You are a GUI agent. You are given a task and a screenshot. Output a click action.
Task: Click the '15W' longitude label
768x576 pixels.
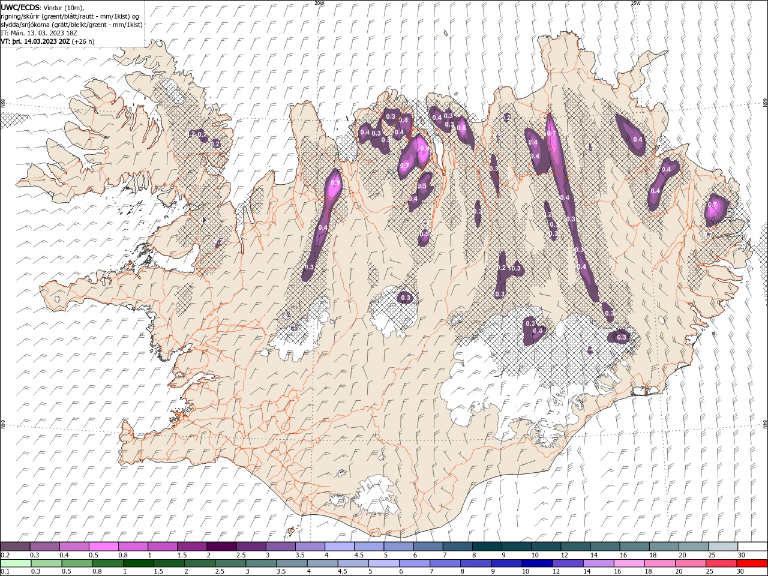coord(635,3)
